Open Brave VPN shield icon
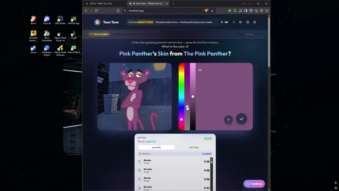The width and height of the screenshot is (339, 191). 261,11
